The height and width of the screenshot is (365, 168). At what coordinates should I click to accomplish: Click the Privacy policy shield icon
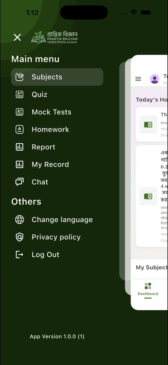[x=20, y=237]
